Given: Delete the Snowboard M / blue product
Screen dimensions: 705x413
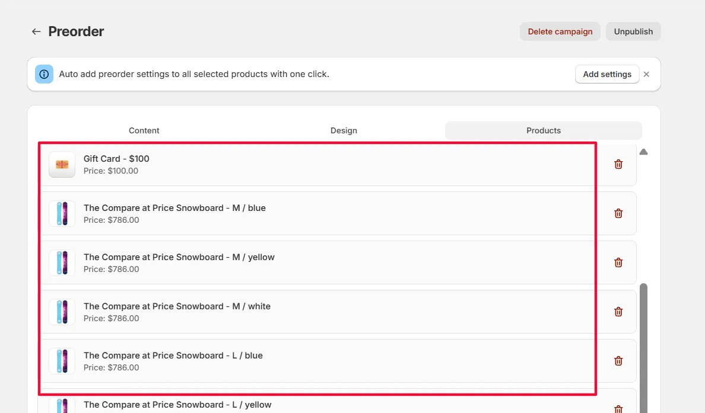Looking at the screenshot, I should [x=618, y=213].
